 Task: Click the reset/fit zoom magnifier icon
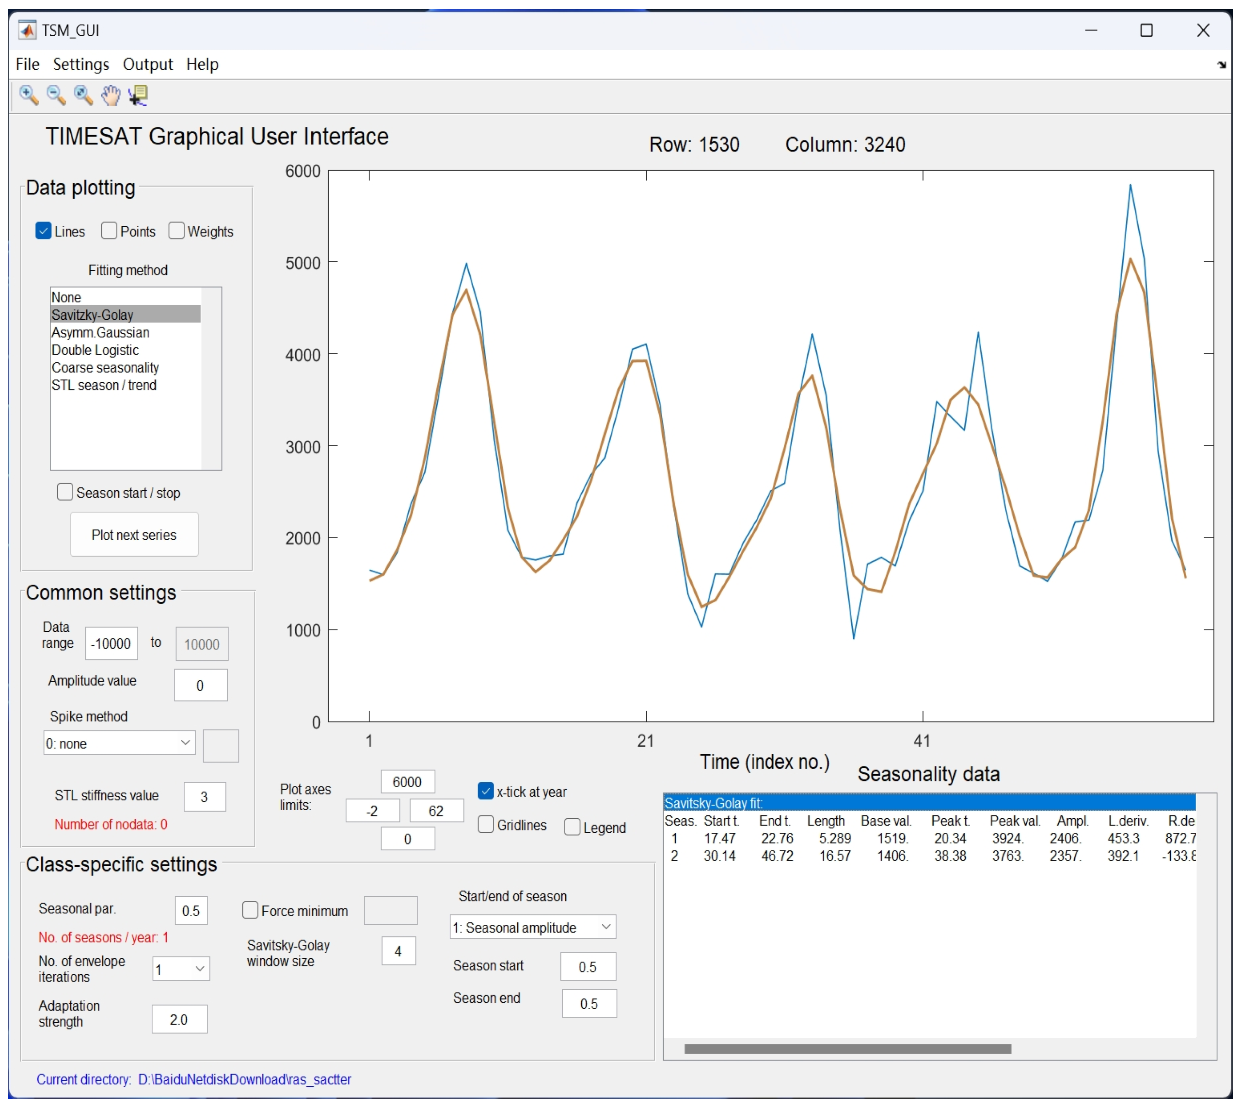[x=83, y=95]
